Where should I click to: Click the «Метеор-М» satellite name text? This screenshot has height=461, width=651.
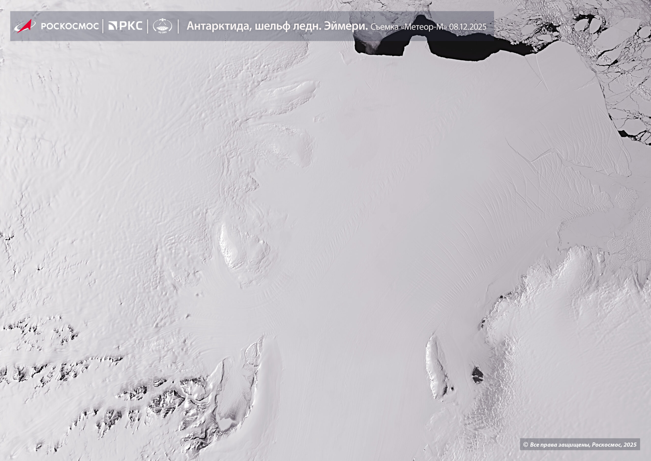424,27
